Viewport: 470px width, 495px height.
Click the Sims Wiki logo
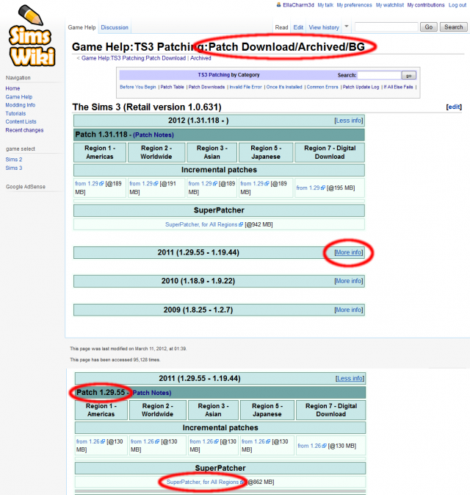point(31,35)
